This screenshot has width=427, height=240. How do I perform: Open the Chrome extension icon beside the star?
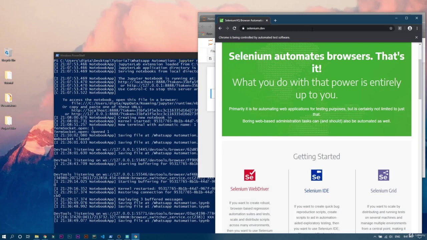click(400, 28)
